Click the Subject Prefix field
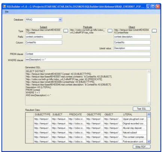This screenshot has height=152, width=162. (43, 37)
